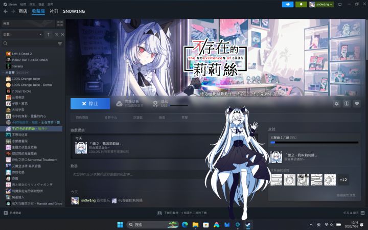
Task: Open the clock locked achievement thumbnail
Action: (x=290, y=180)
